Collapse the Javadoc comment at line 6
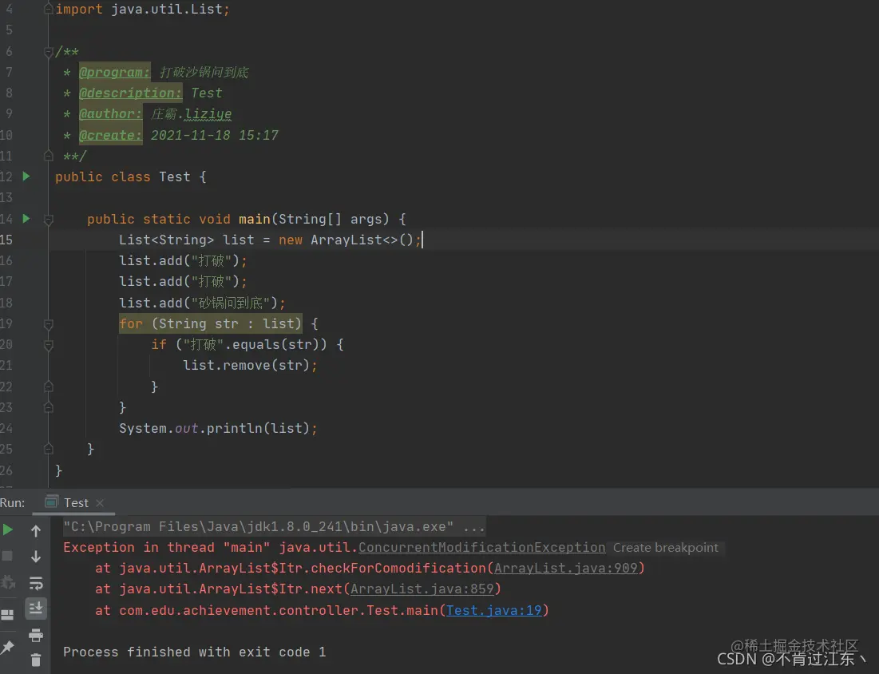 49,52
